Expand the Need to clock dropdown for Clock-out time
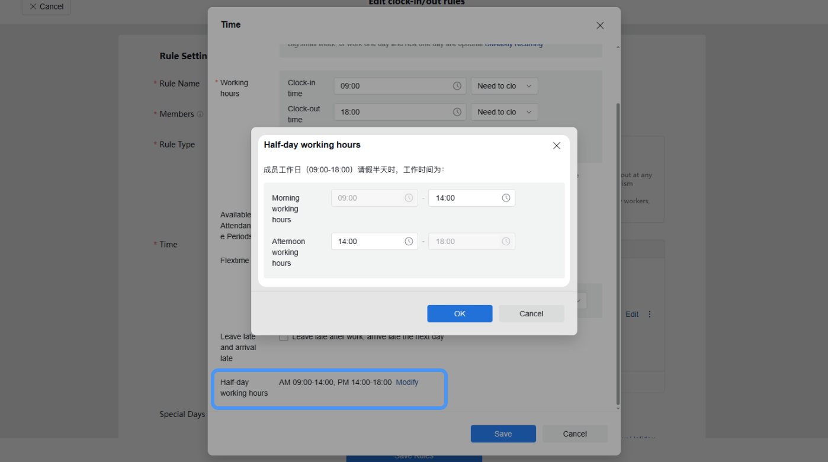 tap(504, 112)
